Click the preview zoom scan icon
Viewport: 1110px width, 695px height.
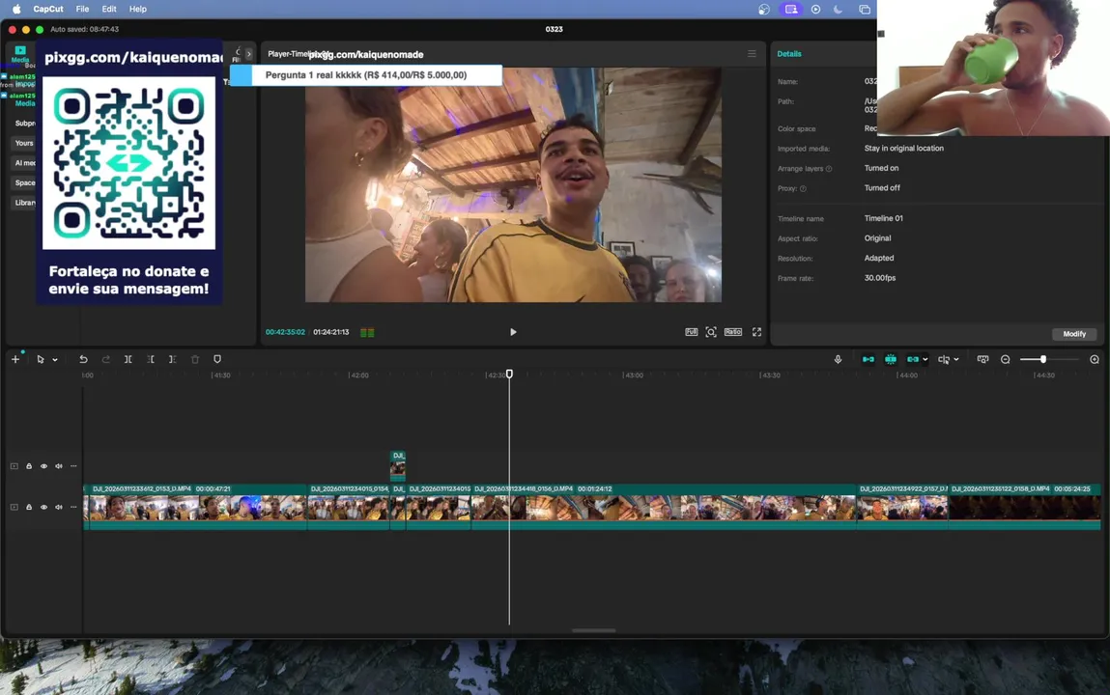[x=711, y=332]
